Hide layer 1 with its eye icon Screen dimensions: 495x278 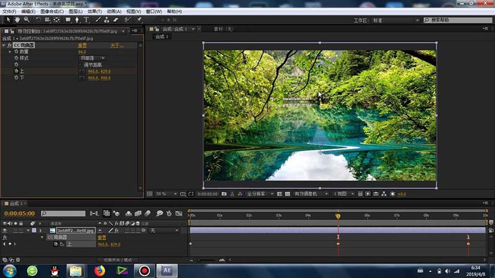[5, 230]
